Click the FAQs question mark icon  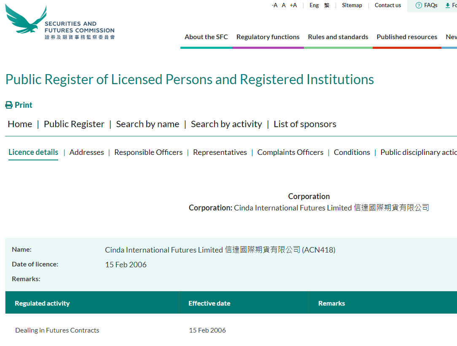pos(419,5)
